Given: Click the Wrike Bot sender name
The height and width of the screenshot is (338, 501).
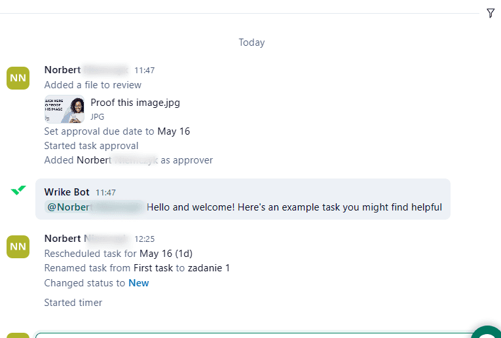Looking at the screenshot, I should pyautogui.click(x=67, y=192).
